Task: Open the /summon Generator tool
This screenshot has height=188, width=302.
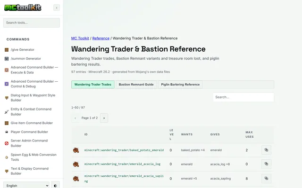Action: tap(26, 58)
